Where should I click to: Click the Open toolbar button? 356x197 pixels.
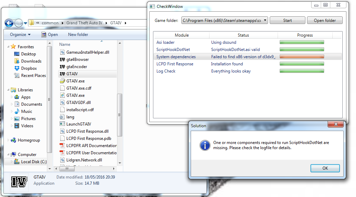[50, 35]
